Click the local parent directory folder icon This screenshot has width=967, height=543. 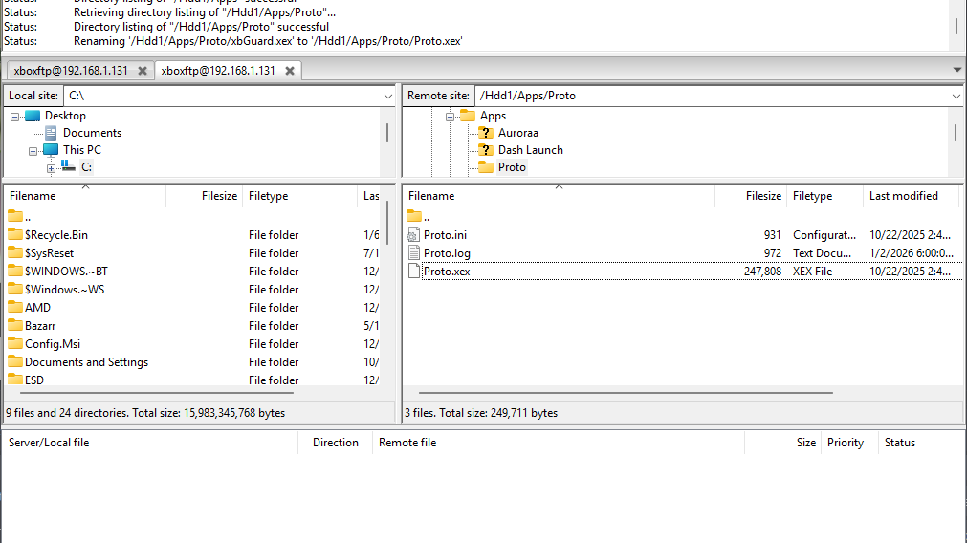point(15,216)
